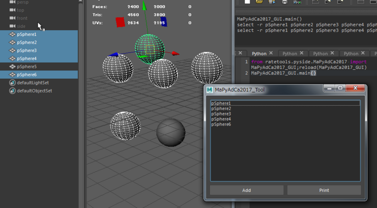This screenshot has height=208, width=377.
Task: Click the Maya logo in MaPyAdCa2017_Tool title bar
Action: (209, 90)
